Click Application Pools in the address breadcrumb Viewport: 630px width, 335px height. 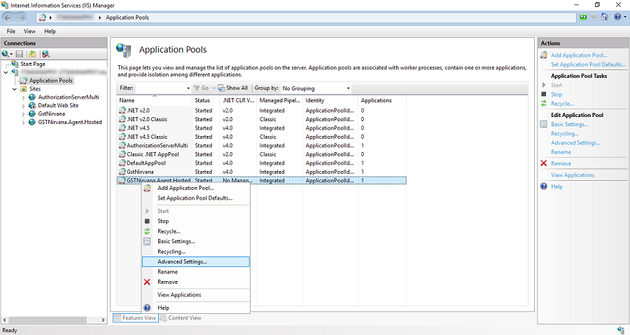coord(127,18)
